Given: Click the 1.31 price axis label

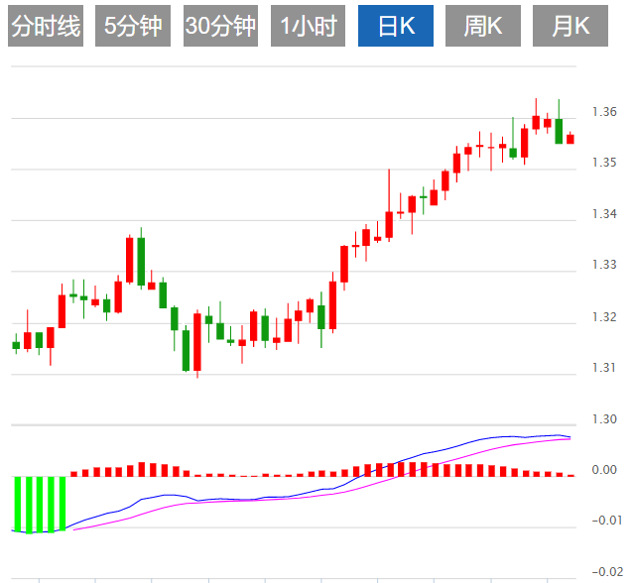Looking at the screenshot, I should [604, 368].
